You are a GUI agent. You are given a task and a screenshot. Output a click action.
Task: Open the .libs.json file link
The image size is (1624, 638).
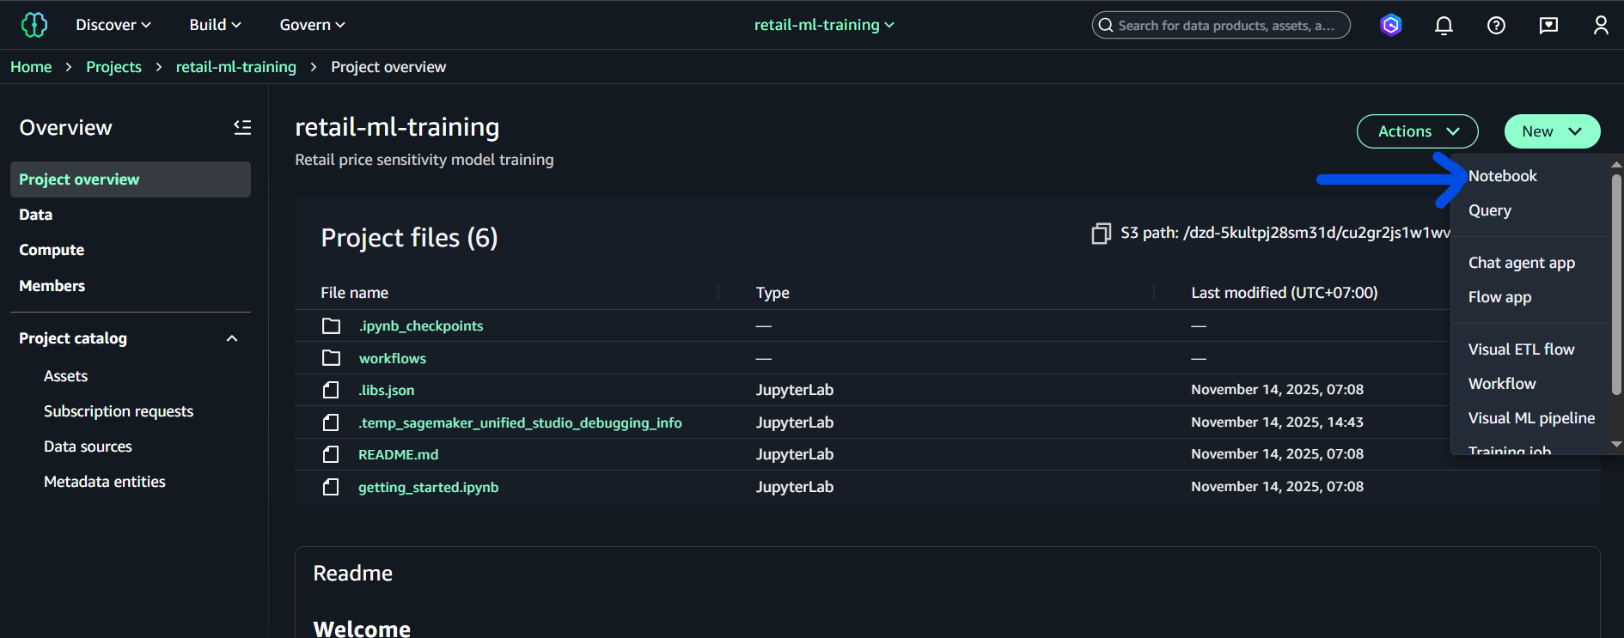[387, 390]
